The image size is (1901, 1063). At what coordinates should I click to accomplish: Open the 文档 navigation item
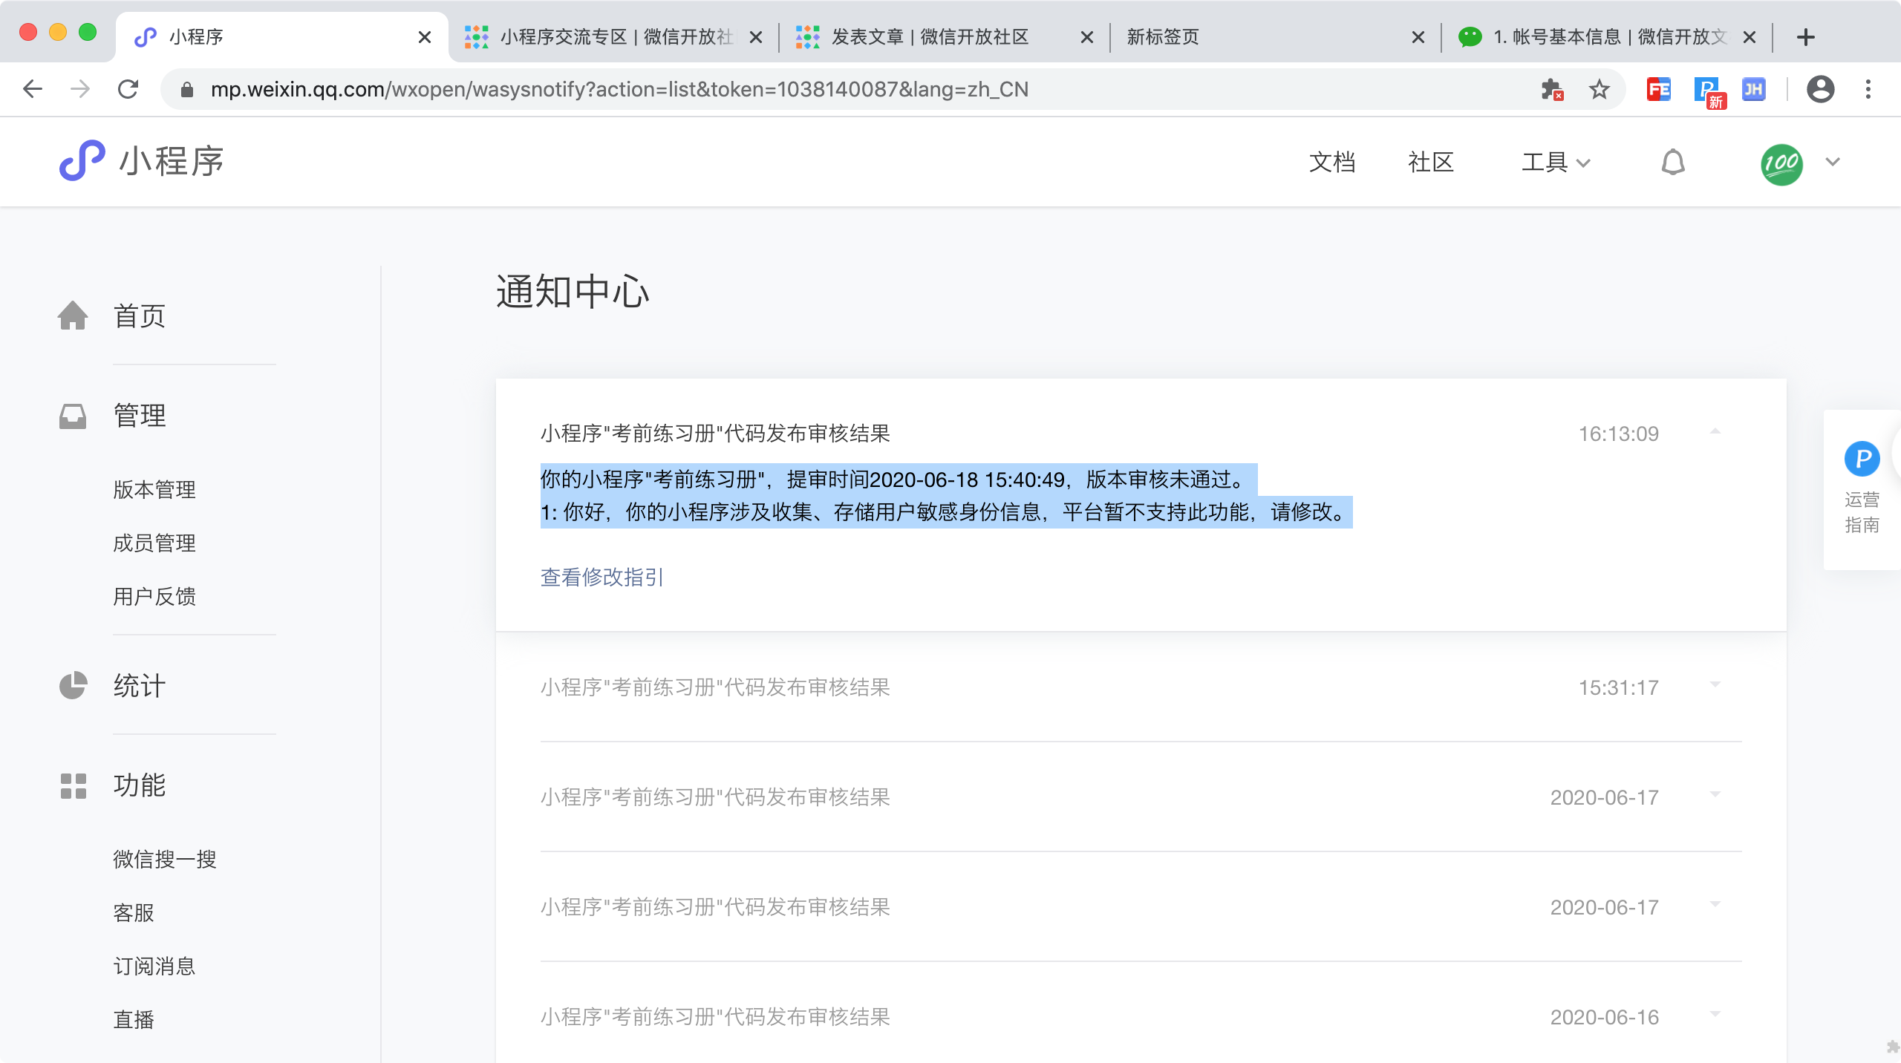tap(1332, 162)
